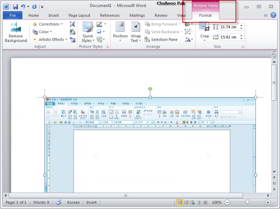The image size is (280, 209).
Task: Expand Corrections dropdown
Action: 62,24
